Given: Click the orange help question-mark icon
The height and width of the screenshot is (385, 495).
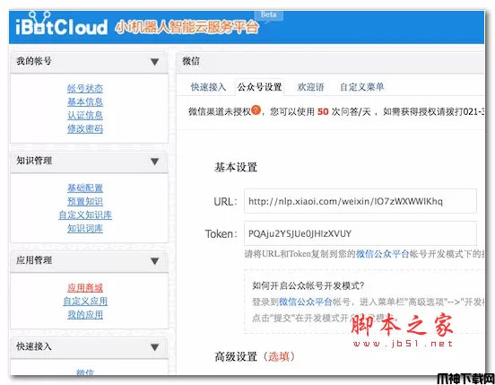Looking at the screenshot, I should click(256, 110).
